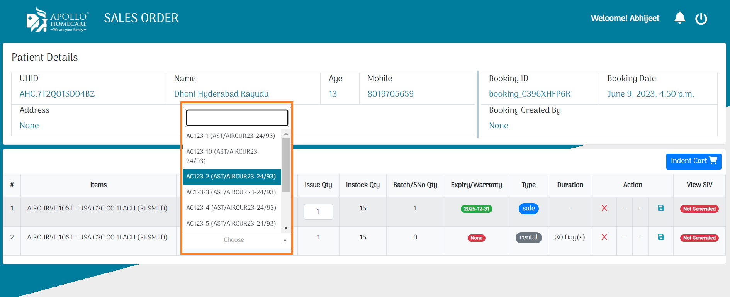Click the booking_C396XHFP6R booking ID
Viewport: 730px width, 297px height.
click(529, 94)
